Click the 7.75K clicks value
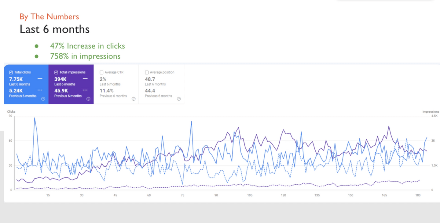 pyautogui.click(x=16, y=79)
